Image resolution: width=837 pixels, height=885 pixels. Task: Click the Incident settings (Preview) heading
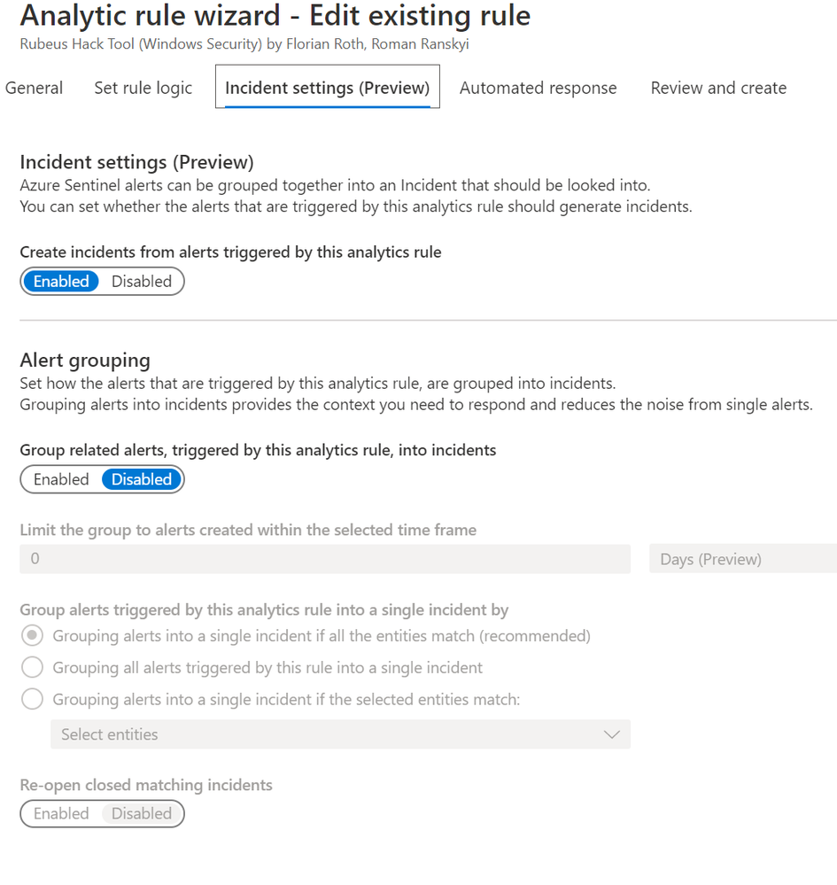click(x=136, y=162)
